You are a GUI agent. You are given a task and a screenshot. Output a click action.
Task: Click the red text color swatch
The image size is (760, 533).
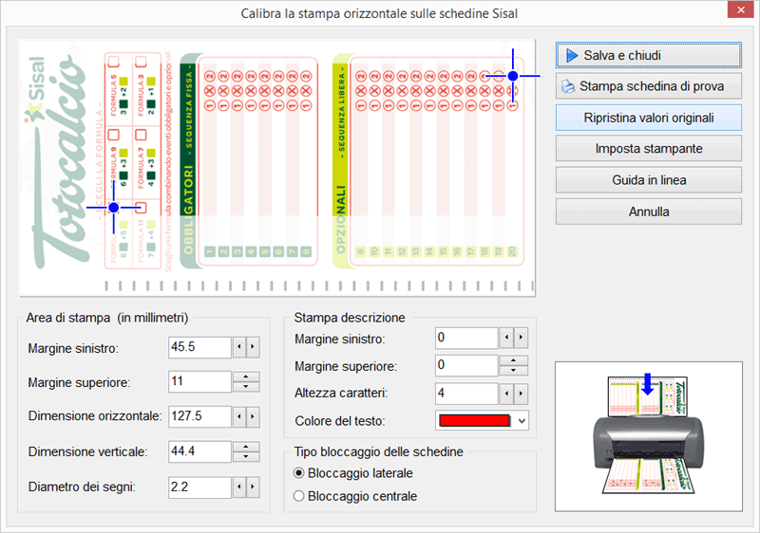[x=473, y=420]
